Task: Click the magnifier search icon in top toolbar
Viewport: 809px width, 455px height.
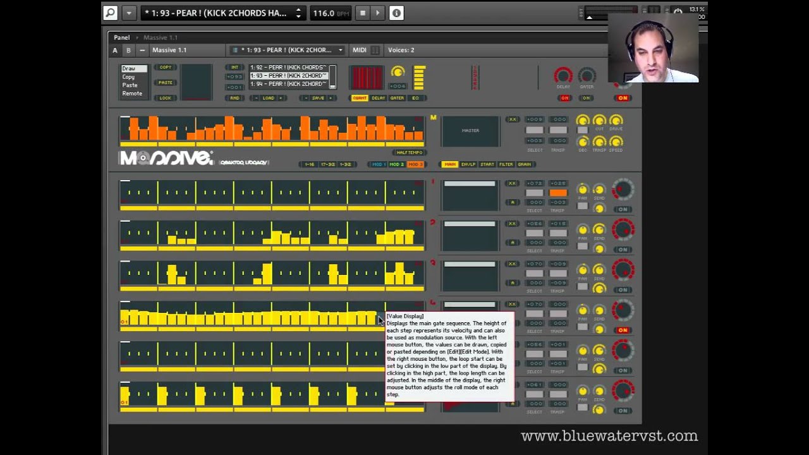Action: pos(110,13)
